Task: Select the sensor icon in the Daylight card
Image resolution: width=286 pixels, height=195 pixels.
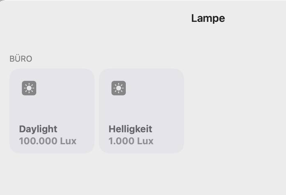Action: click(x=29, y=88)
